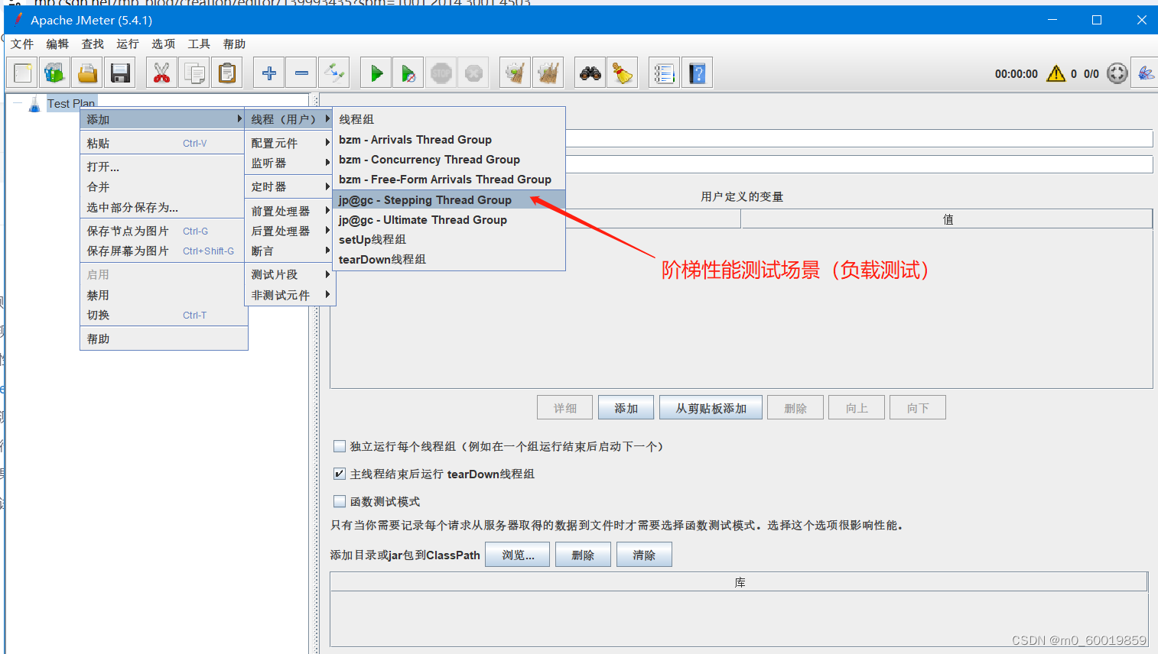
Task: Select setUp线程组 entry
Action: pyautogui.click(x=450, y=240)
